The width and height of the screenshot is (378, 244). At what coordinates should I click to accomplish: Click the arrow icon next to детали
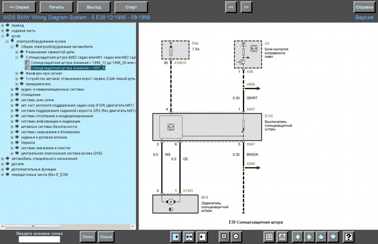[8, 164]
